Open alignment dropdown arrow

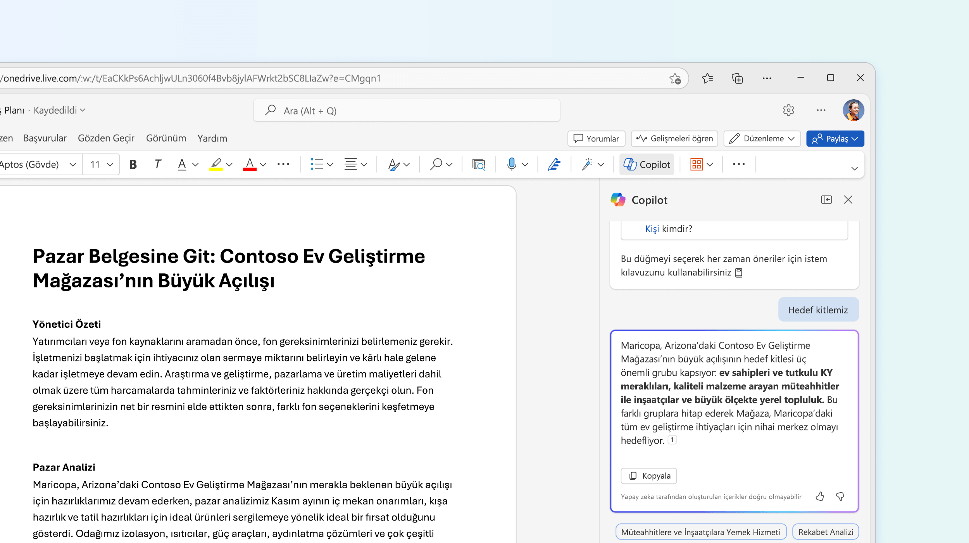(x=364, y=165)
